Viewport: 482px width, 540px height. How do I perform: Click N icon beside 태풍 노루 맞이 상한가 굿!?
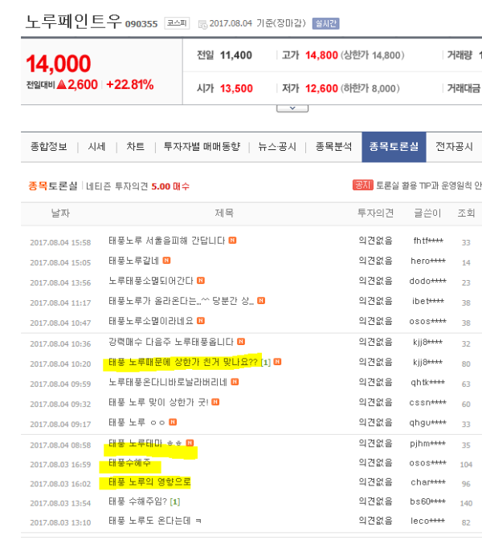(x=215, y=402)
